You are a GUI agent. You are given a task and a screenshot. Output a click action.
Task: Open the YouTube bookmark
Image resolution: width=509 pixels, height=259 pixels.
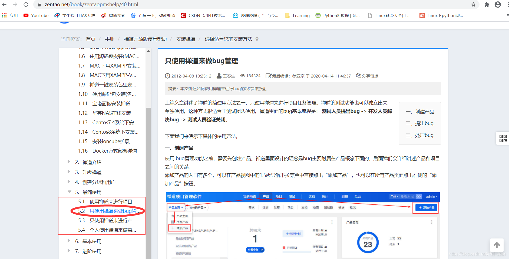36,15
